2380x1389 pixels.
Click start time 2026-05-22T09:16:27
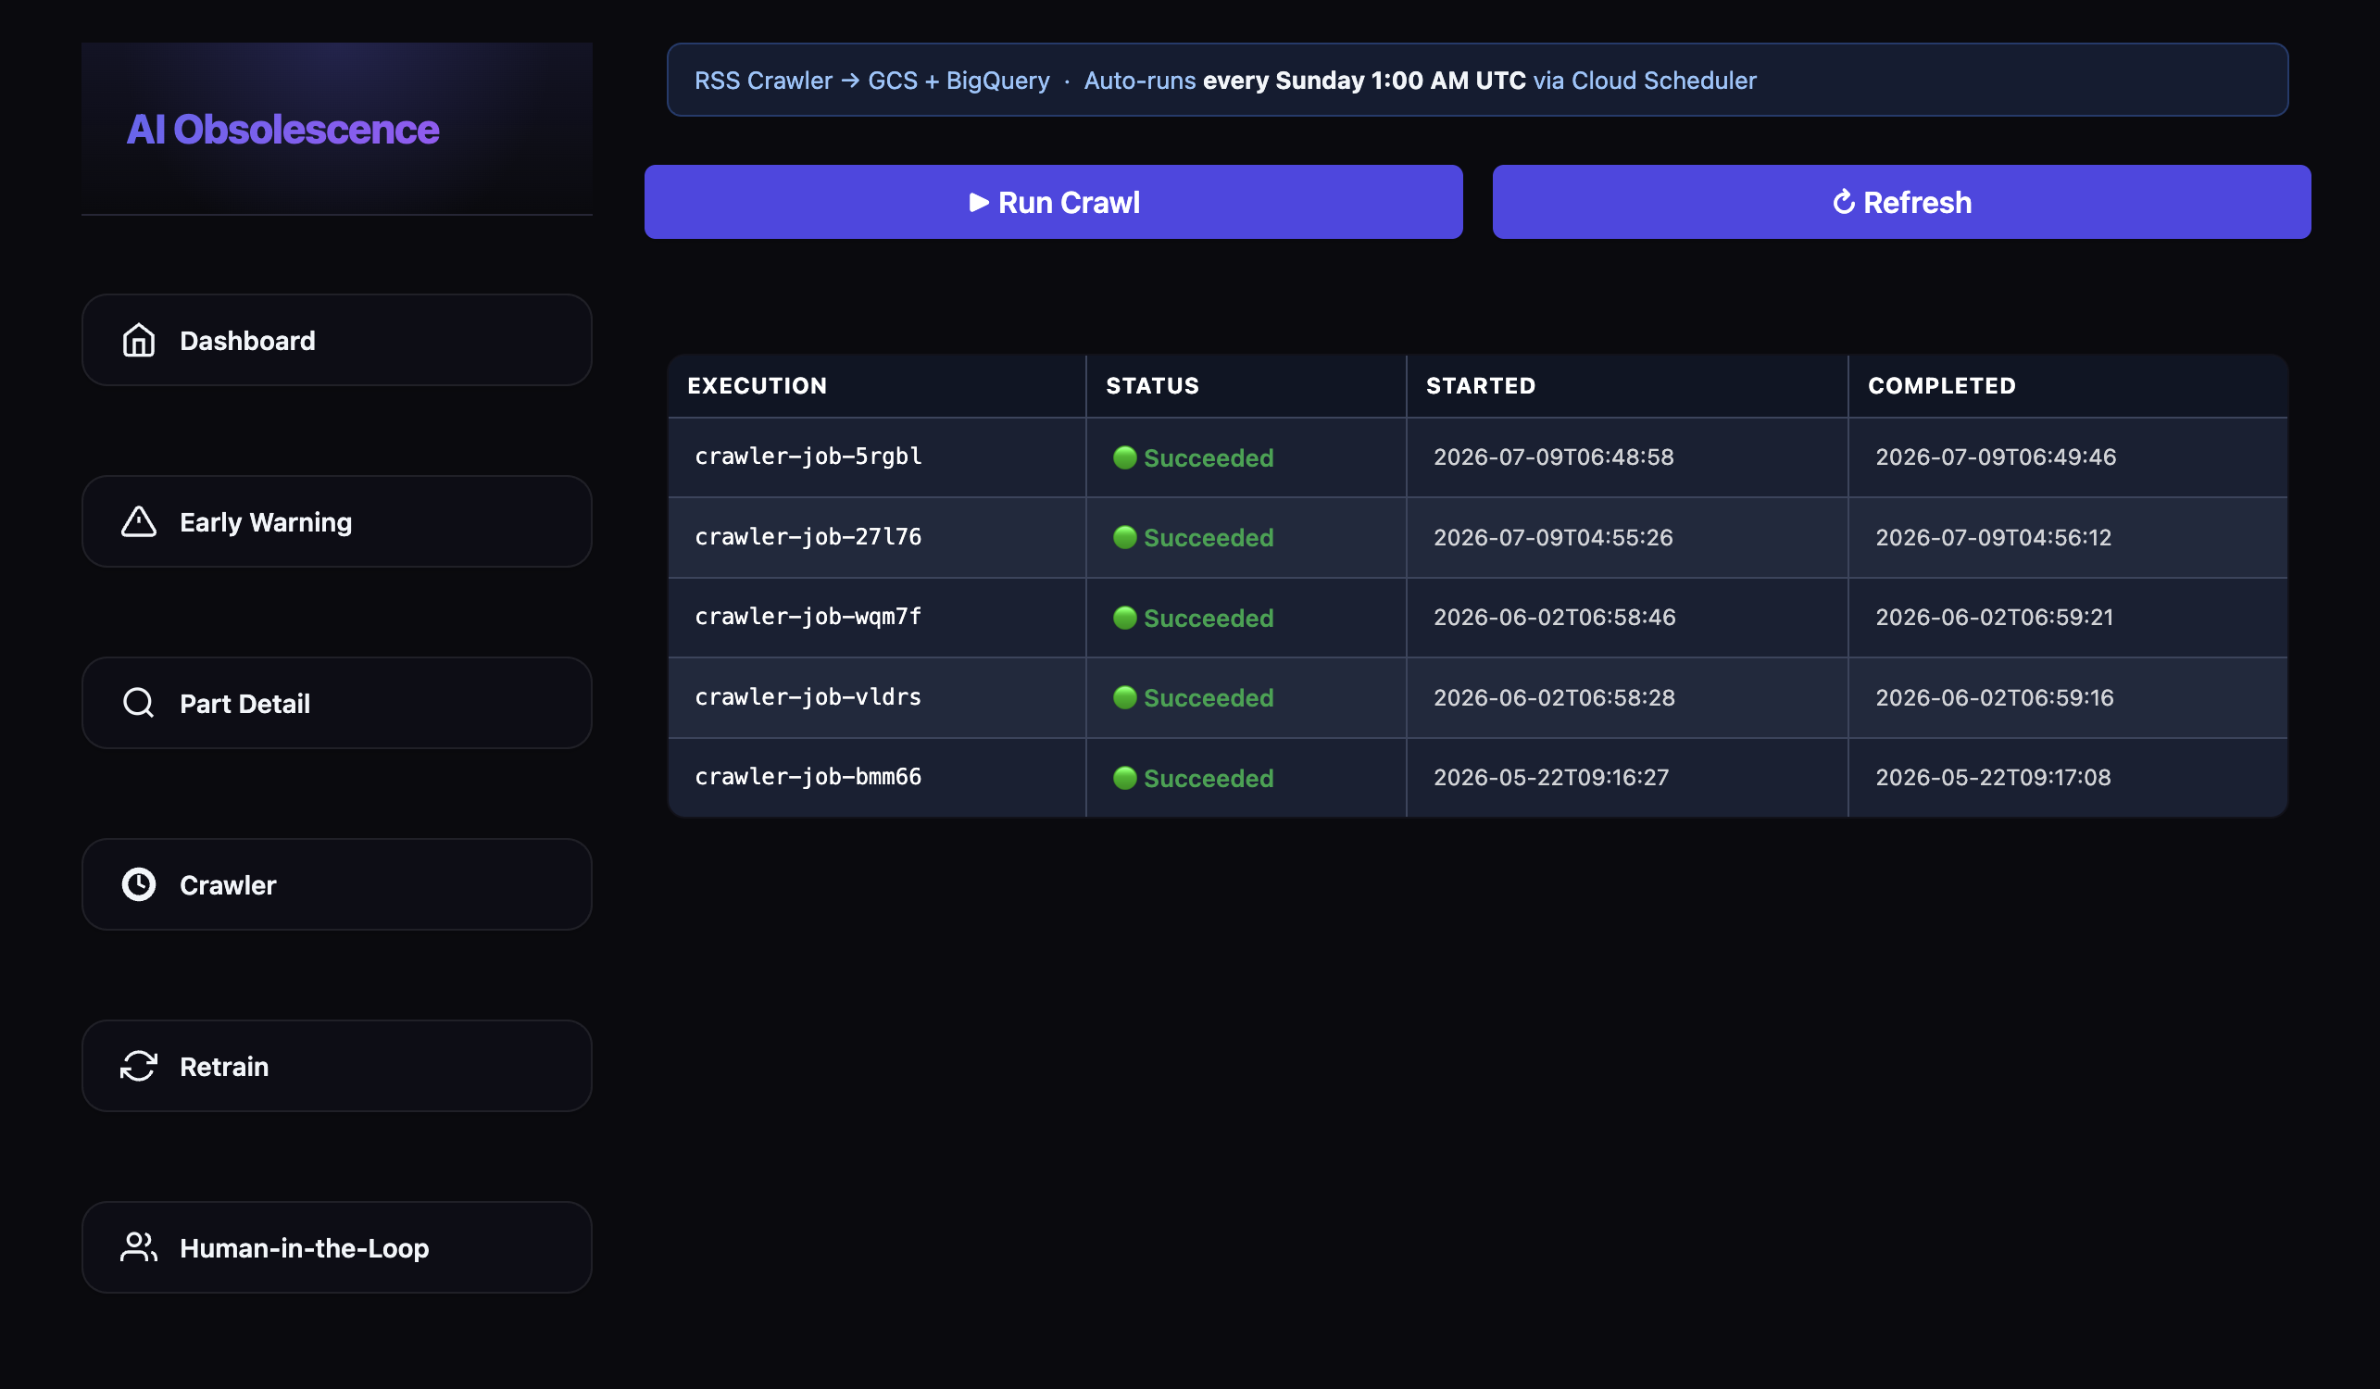[x=1552, y=777]
